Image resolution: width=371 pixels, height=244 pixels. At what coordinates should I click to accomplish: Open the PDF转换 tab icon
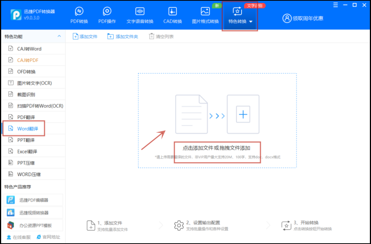pos(79,11)
